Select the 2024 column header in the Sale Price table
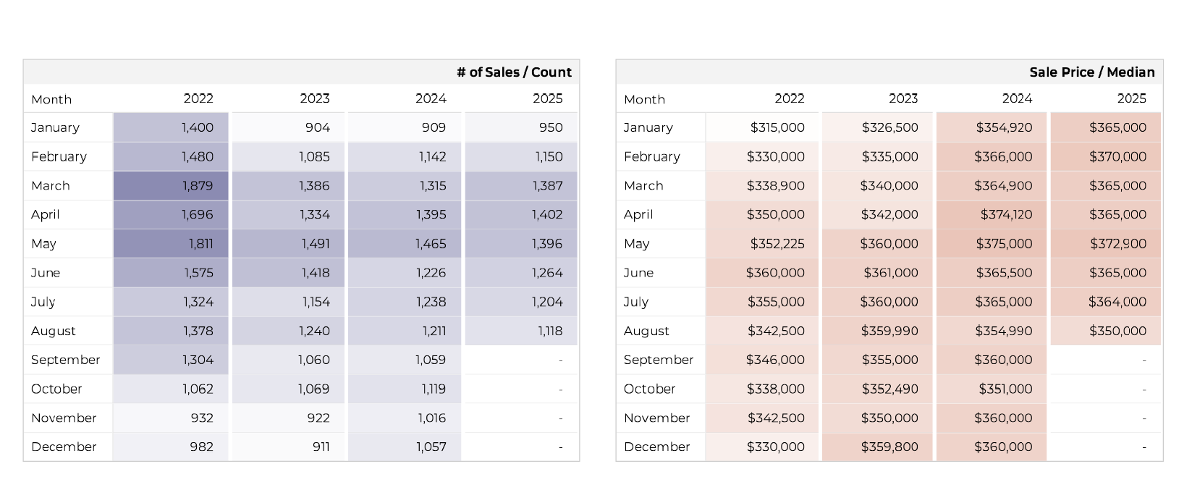Screen dimensions: 1192x490 1017,98
